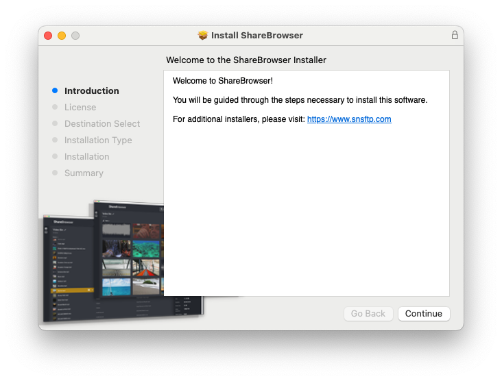The height and width of the screenshot is (381, 502).
Task: Close the installer window with red button
Action: tap(48, 36)
